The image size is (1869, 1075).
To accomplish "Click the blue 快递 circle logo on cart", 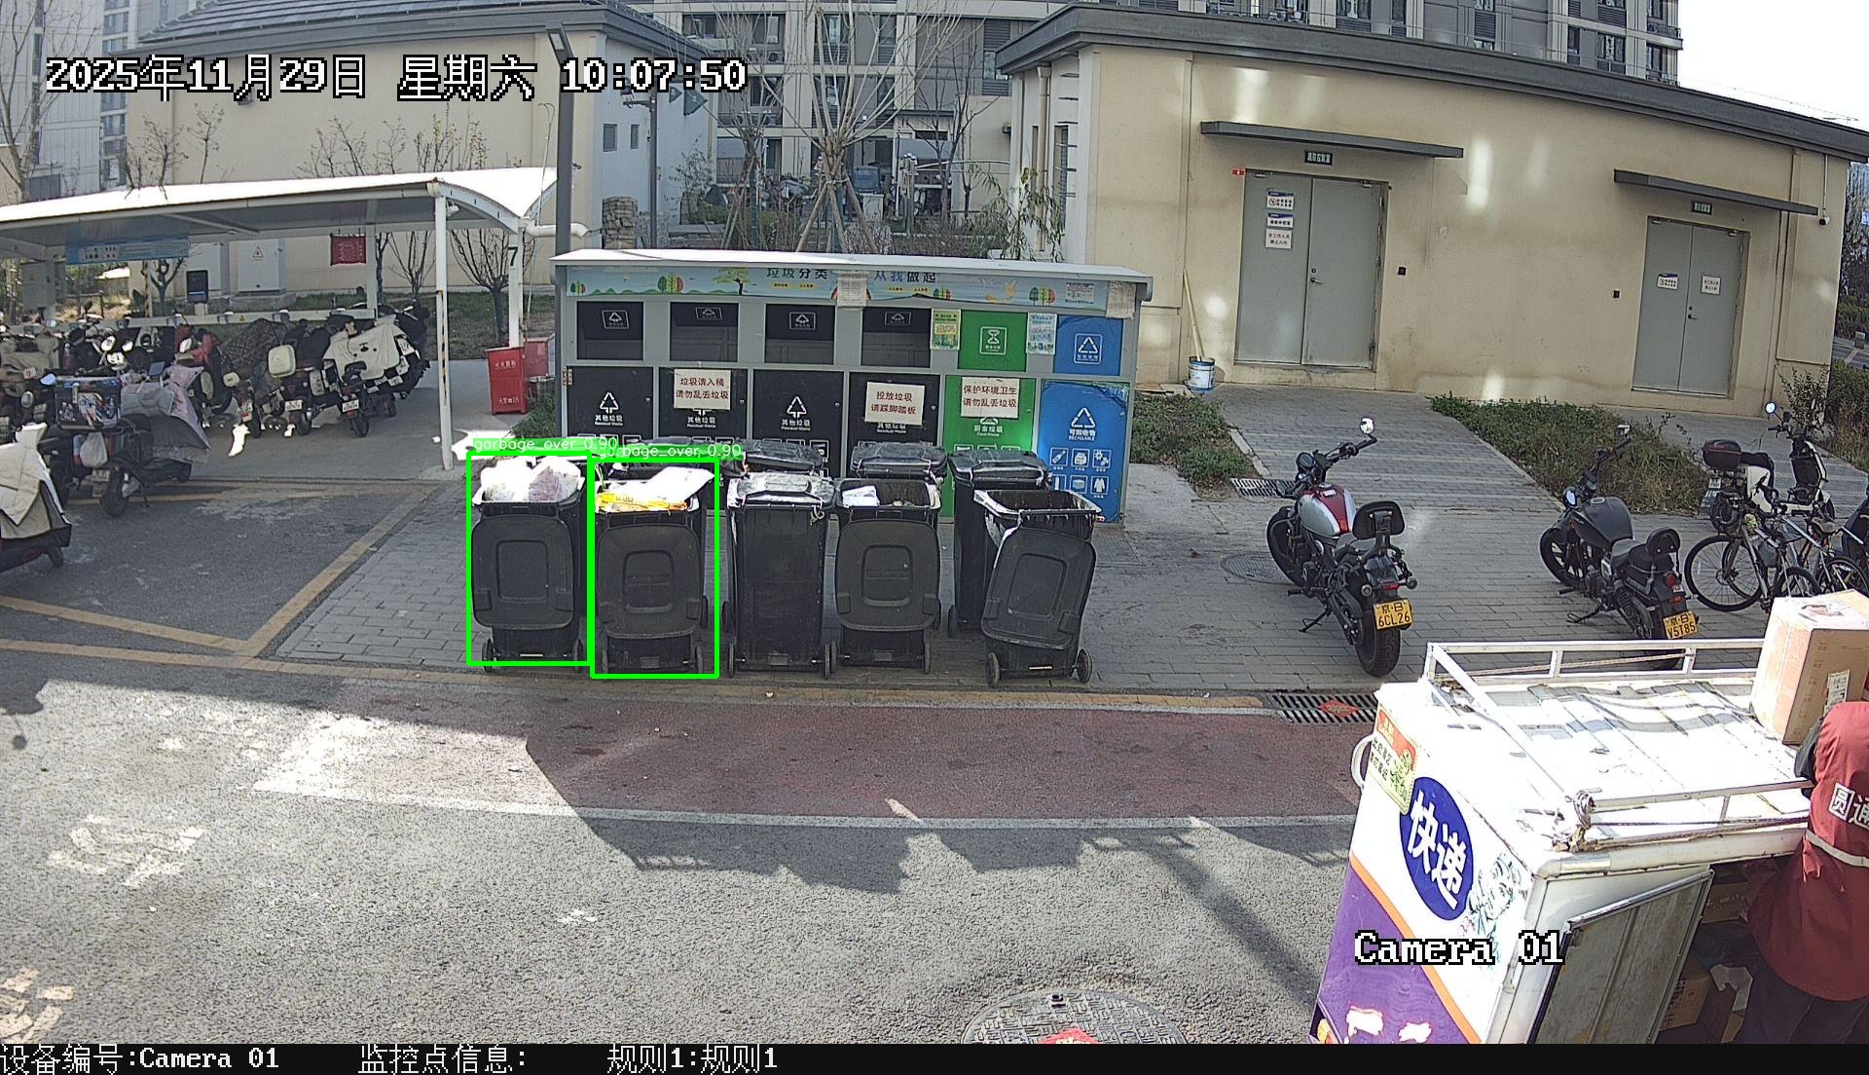I will [1436, 846].
